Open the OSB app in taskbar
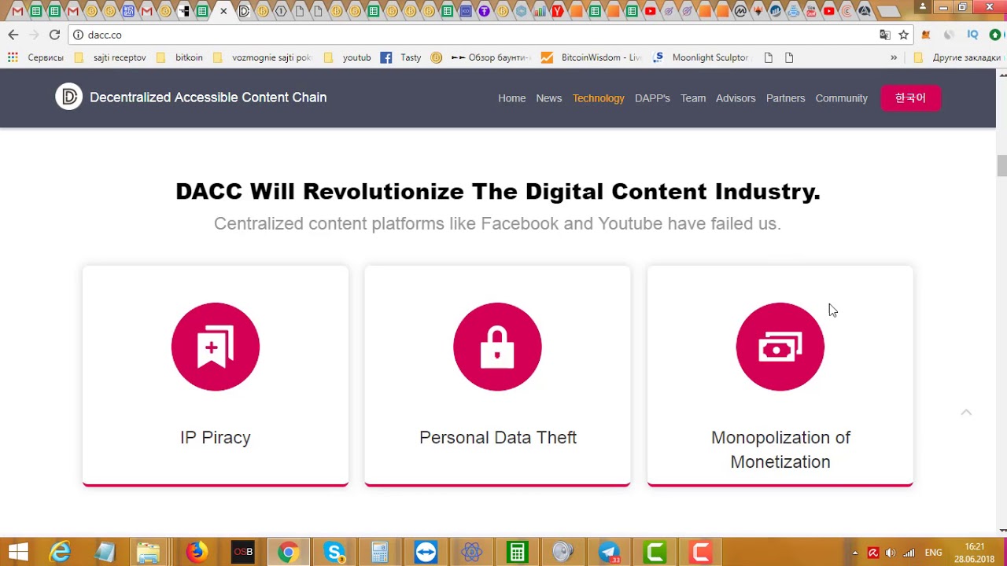Image resolution: width=1007 pixels, height=566 pixels. pyautogui.click(x=242, y=553)
